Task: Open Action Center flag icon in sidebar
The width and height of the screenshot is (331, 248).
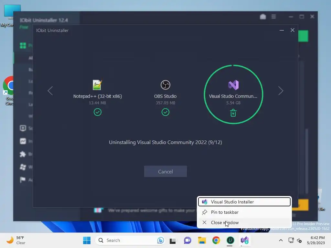Action: click(x=23, y=180)
